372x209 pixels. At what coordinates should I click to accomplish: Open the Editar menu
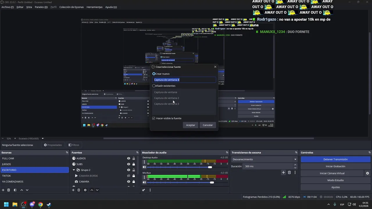[20, 7]
